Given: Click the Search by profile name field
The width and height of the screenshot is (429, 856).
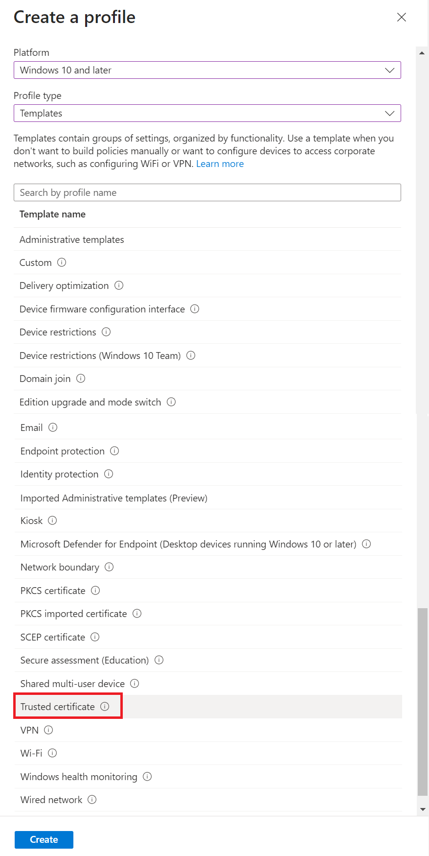Looking at the screenshot, I should click(207, 192).
